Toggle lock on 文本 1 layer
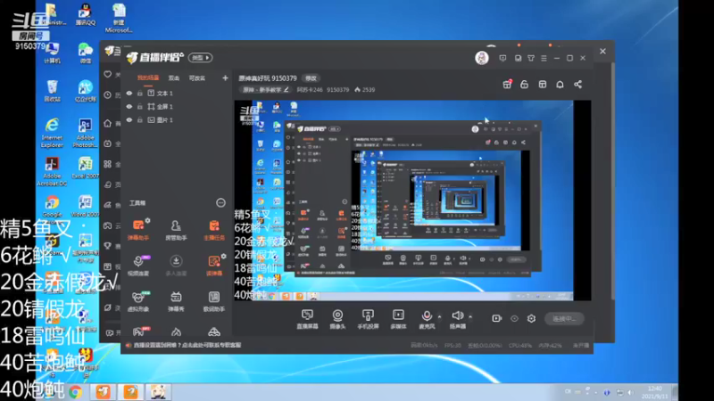Image resolution: width=714 pixels, height=401 pixels. coord(140,94)
